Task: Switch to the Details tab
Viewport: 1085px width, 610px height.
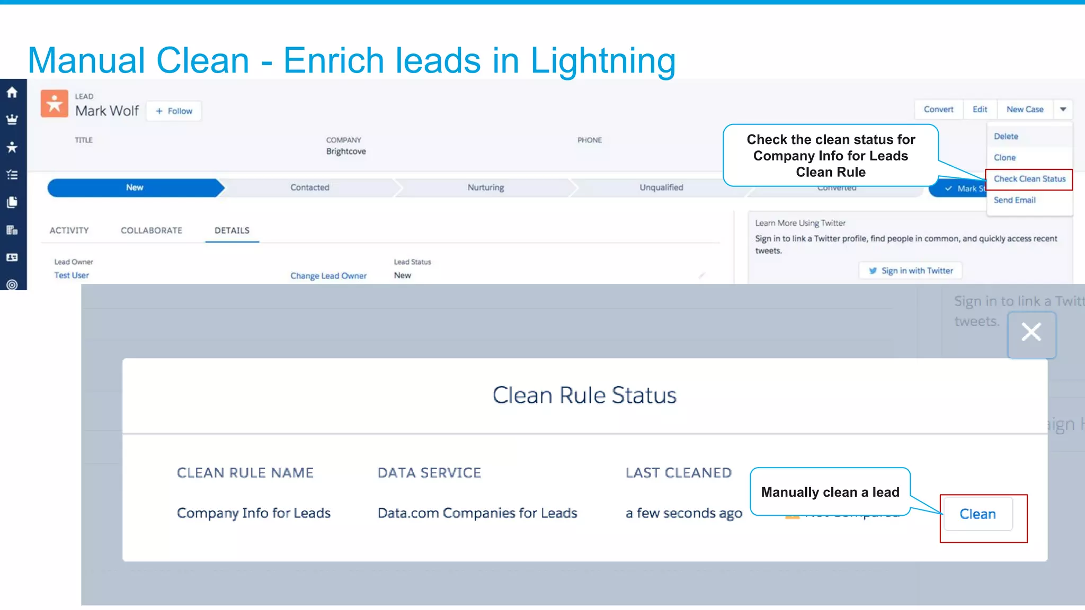Action: tap(232, 230)
